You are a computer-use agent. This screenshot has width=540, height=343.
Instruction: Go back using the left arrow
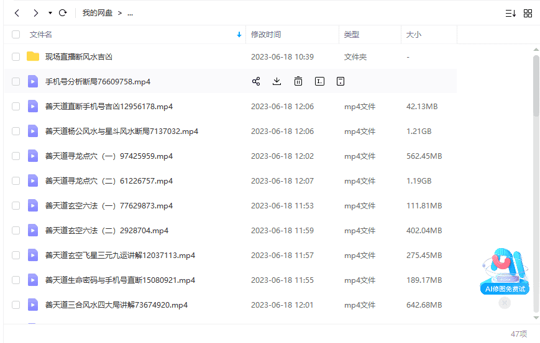tap(17, 13)
